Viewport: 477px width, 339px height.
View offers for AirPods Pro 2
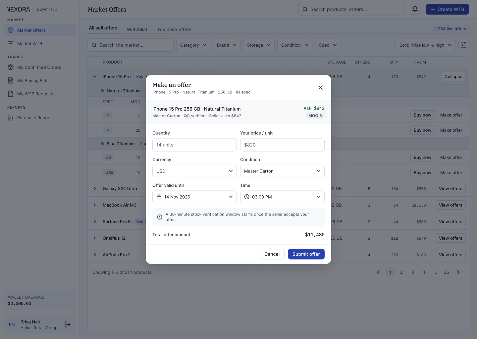pos(450,255)
